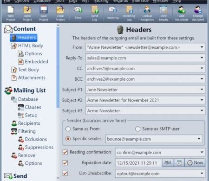This screenshot has width=209, height=181.
Task: Click the sidebar scroll down arrow
Action: pos(58,178)
